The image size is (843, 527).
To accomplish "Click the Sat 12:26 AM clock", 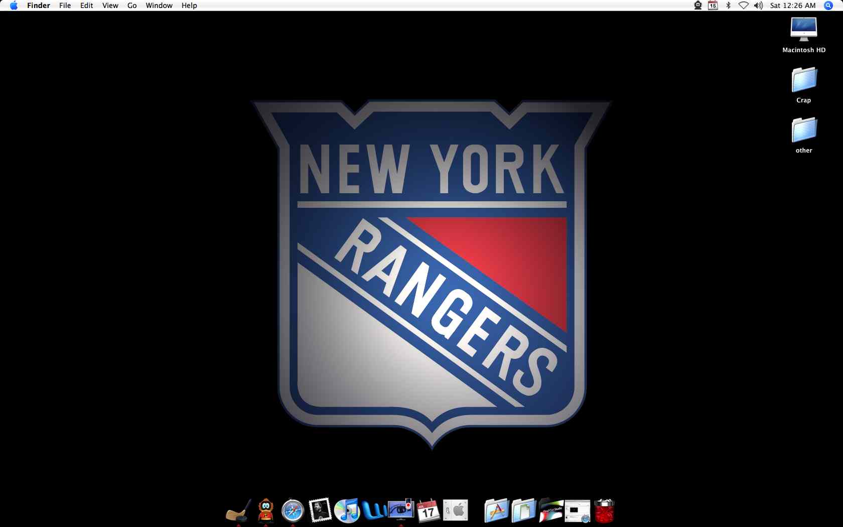I will [793, 6].
